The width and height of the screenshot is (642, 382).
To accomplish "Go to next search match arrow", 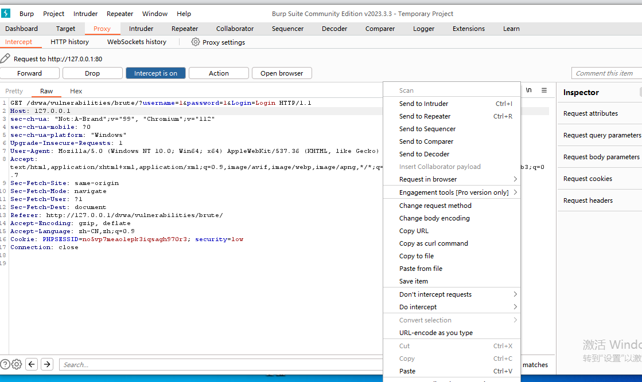I will (47, 364).
